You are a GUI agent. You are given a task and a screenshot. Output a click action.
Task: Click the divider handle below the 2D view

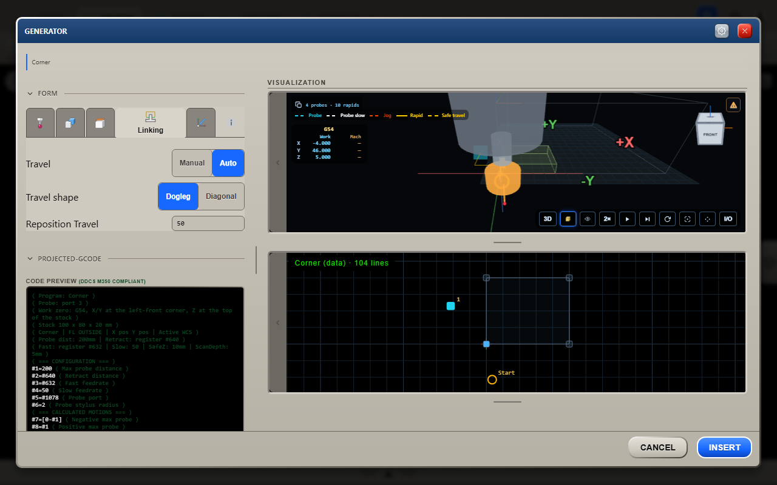pos(507,402)
